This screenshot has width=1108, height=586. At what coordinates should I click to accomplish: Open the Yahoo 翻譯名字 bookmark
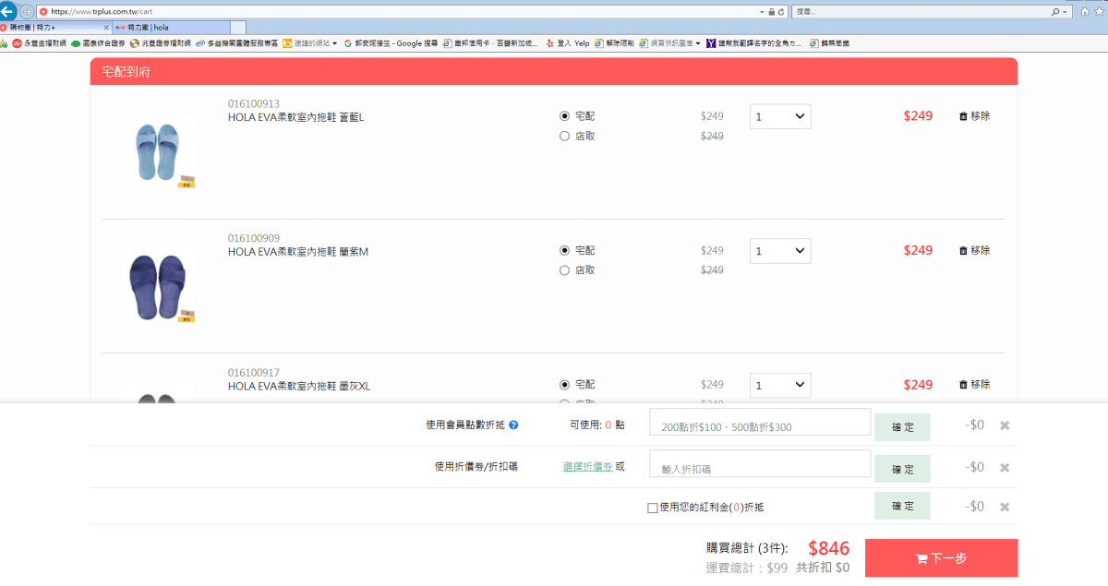(x=754, y=43)
